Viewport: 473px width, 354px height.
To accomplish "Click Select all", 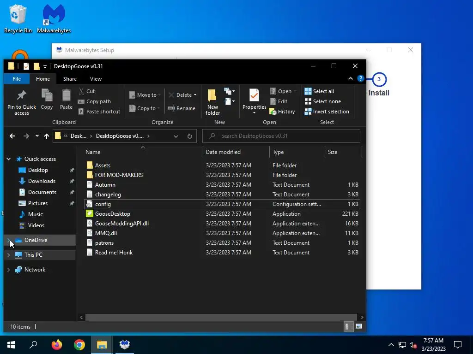I will (x=319, y=91).
